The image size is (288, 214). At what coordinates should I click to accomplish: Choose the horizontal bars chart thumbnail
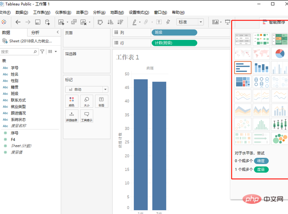243,67
